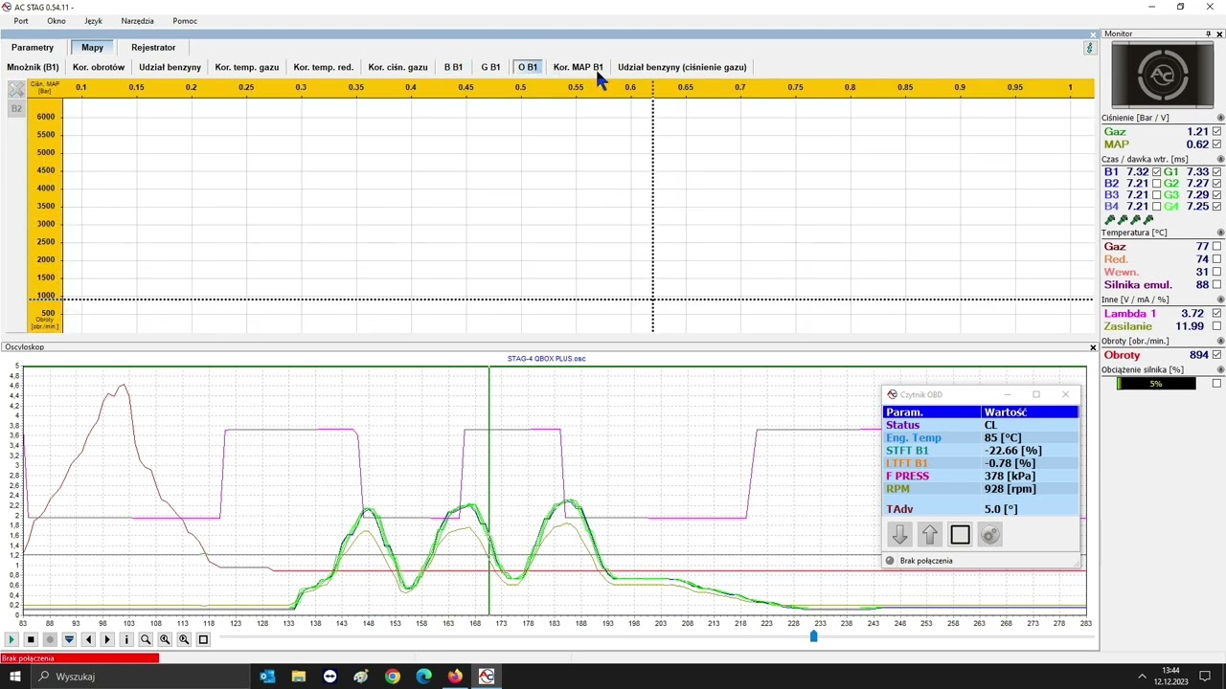Click the settings gear in Czytnik OBD
Viewport: 1226px width, 689px height.
990,535
